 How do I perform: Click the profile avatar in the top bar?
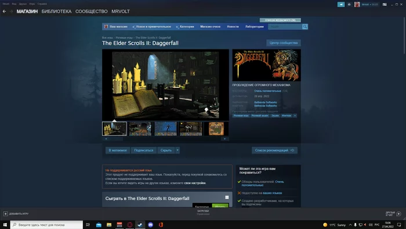click(357, 5)
